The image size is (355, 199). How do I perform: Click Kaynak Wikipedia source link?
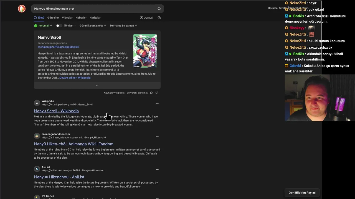click(x=119, y=93)
